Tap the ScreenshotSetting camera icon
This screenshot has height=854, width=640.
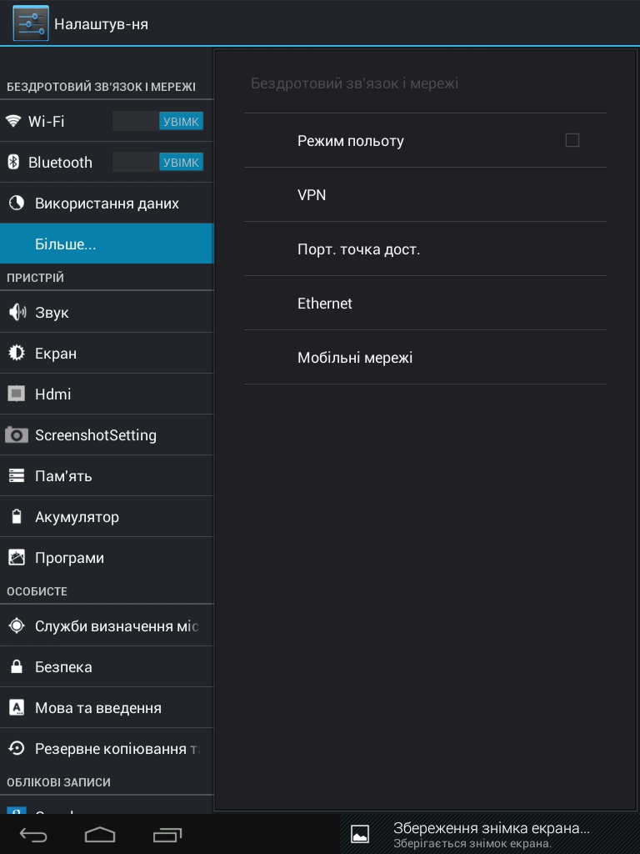pyautogui.click(x=17, y=435)
